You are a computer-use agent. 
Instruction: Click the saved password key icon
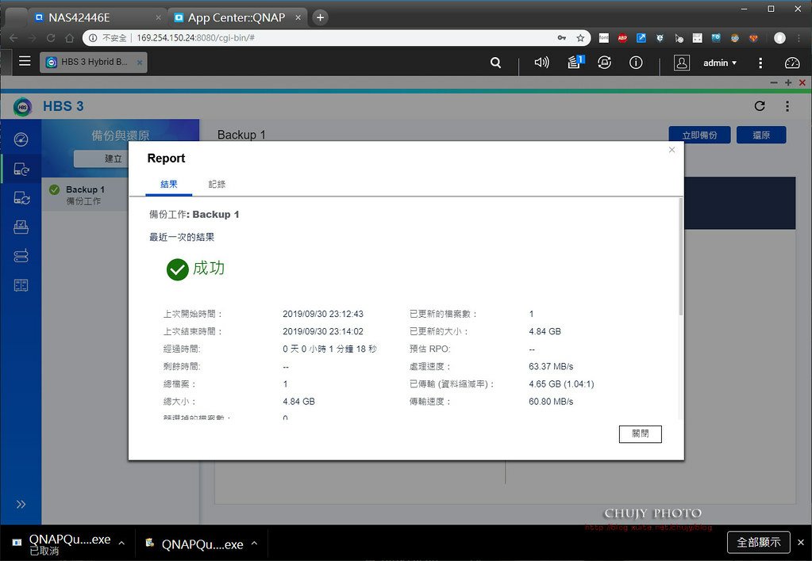click(562, 38)
